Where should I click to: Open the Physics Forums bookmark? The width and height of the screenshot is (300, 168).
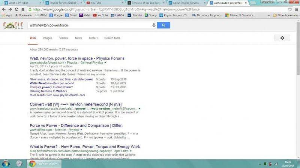174,15
